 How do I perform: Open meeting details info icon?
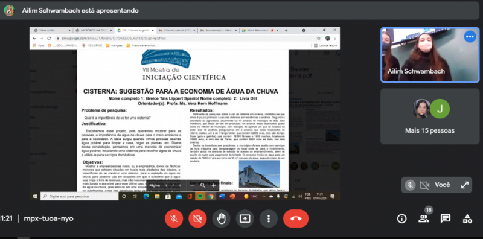point(401,218)
